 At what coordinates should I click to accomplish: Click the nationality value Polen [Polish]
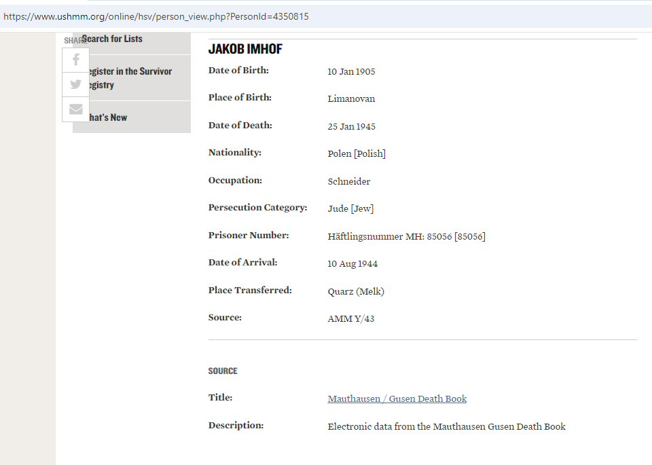[357, 154]
